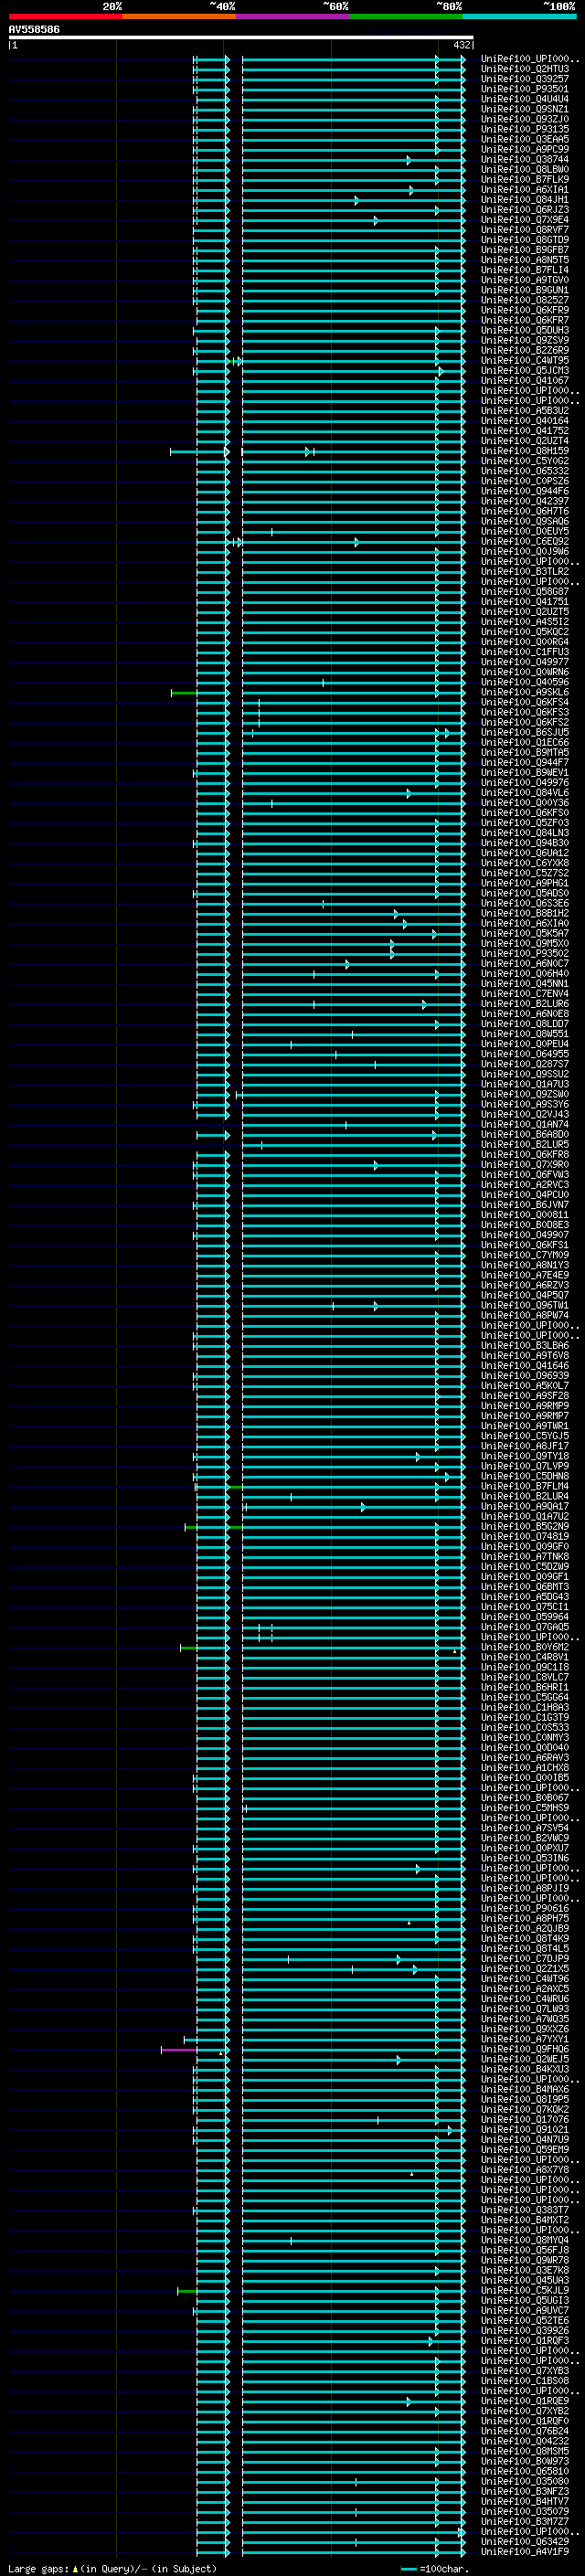
Task: Click the orange ~40% identity legend segment
Action: (x=178, y=16)
